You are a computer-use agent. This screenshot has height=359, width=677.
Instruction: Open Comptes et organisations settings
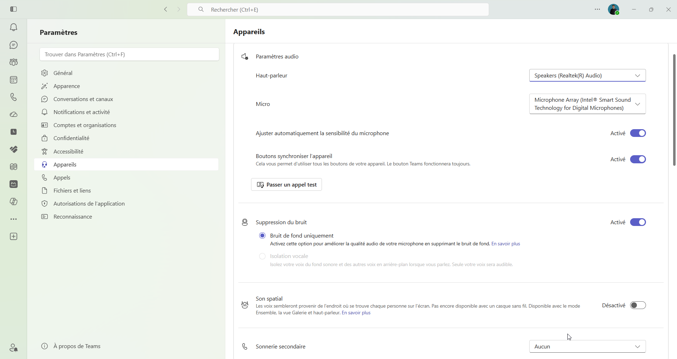tap(126, 125)
